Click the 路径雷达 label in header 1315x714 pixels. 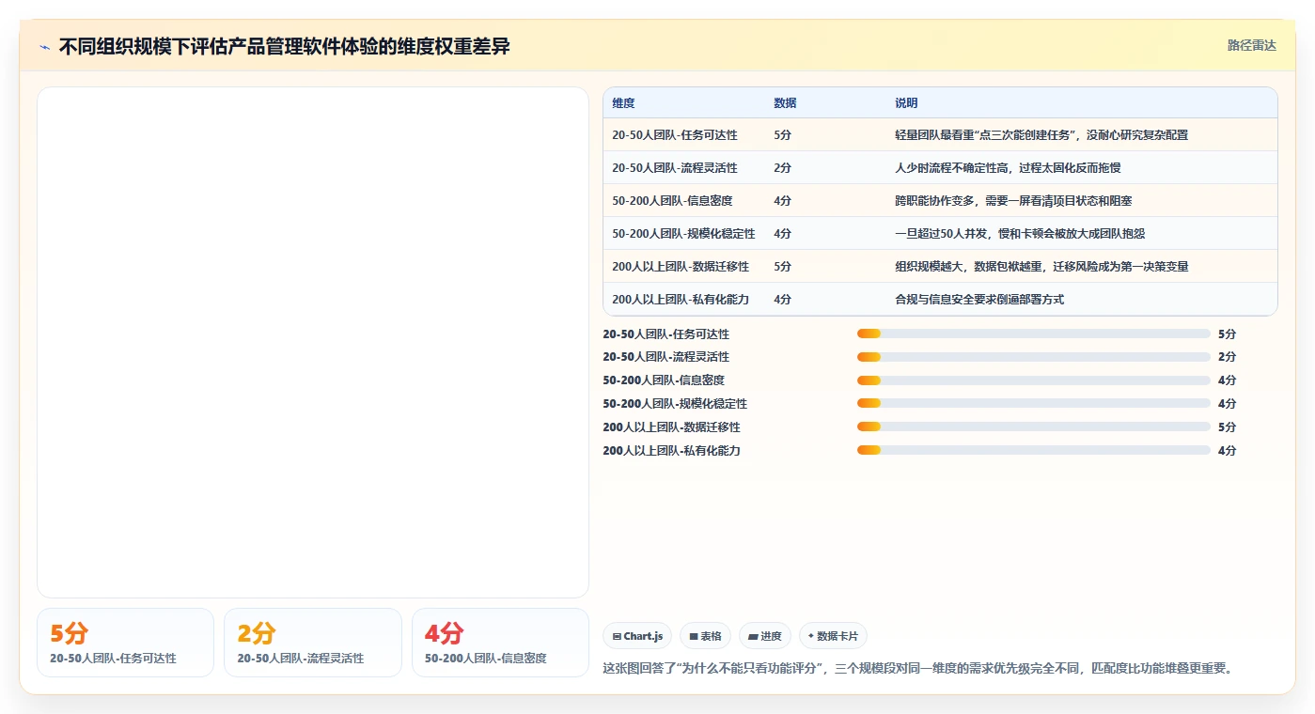coord(1251,45)
